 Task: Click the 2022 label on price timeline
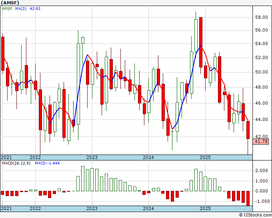pyautogui.click(x=35, y=157)
